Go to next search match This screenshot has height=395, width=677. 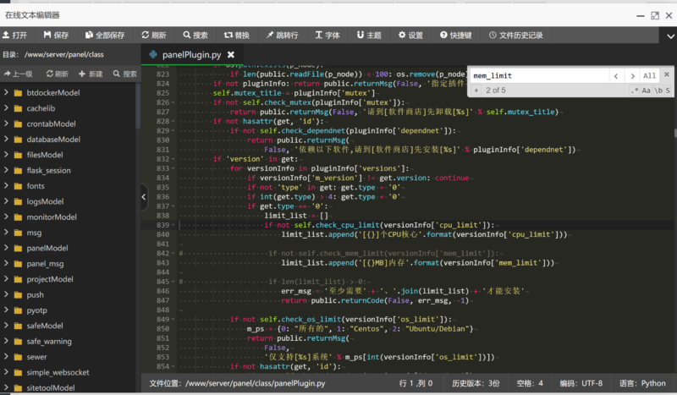631,75
